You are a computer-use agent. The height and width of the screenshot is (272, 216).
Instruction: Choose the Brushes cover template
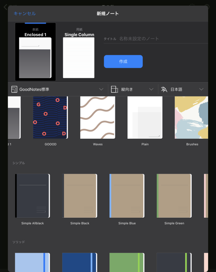click(191, 117)
